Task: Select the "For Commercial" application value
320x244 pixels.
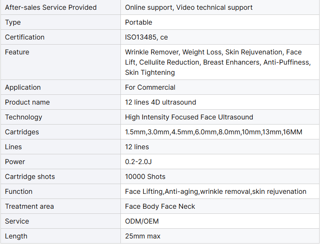Action: click(x=150, y=87)
